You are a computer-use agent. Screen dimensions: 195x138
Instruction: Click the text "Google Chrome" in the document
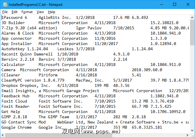(x=17, y=127)
